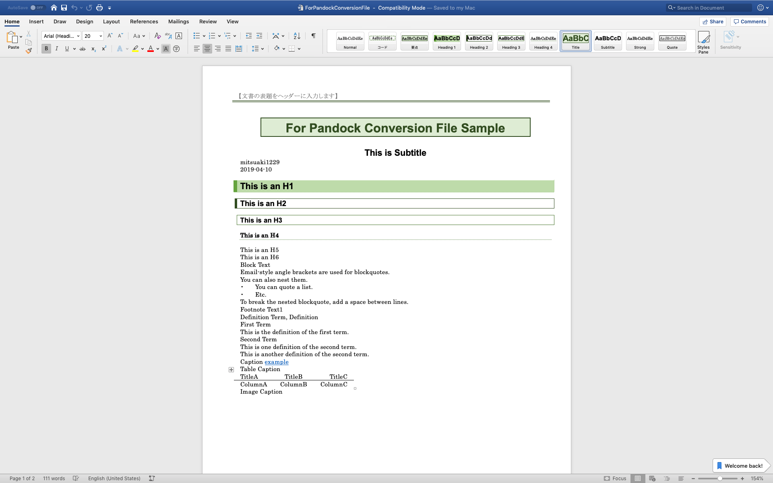The image size is (773, 483).
Task: Apply text highlight color
Action: (135, 48)
